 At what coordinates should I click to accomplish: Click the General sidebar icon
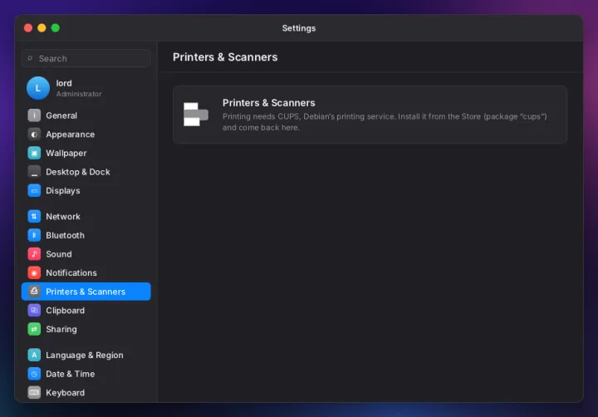34,115
